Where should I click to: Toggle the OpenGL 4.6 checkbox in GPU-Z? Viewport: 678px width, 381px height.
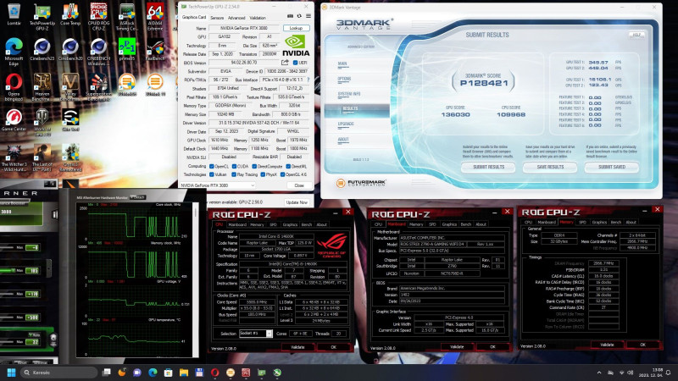pos(282,174)
